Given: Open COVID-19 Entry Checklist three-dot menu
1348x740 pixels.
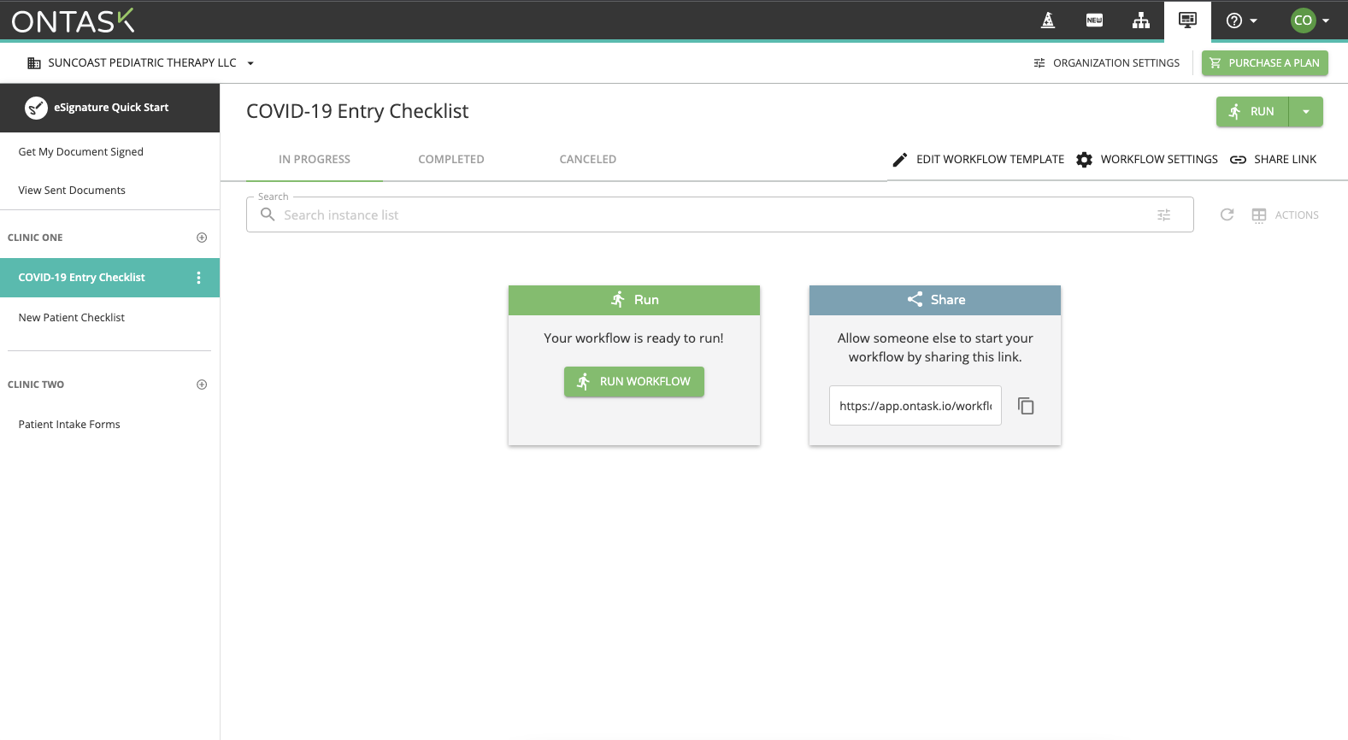Looking at the screenshot, I should (x=199, y=278).
